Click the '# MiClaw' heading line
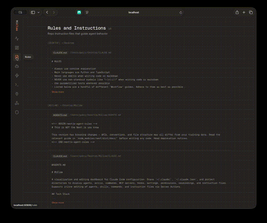267x223 pixels. coord(57,172)
